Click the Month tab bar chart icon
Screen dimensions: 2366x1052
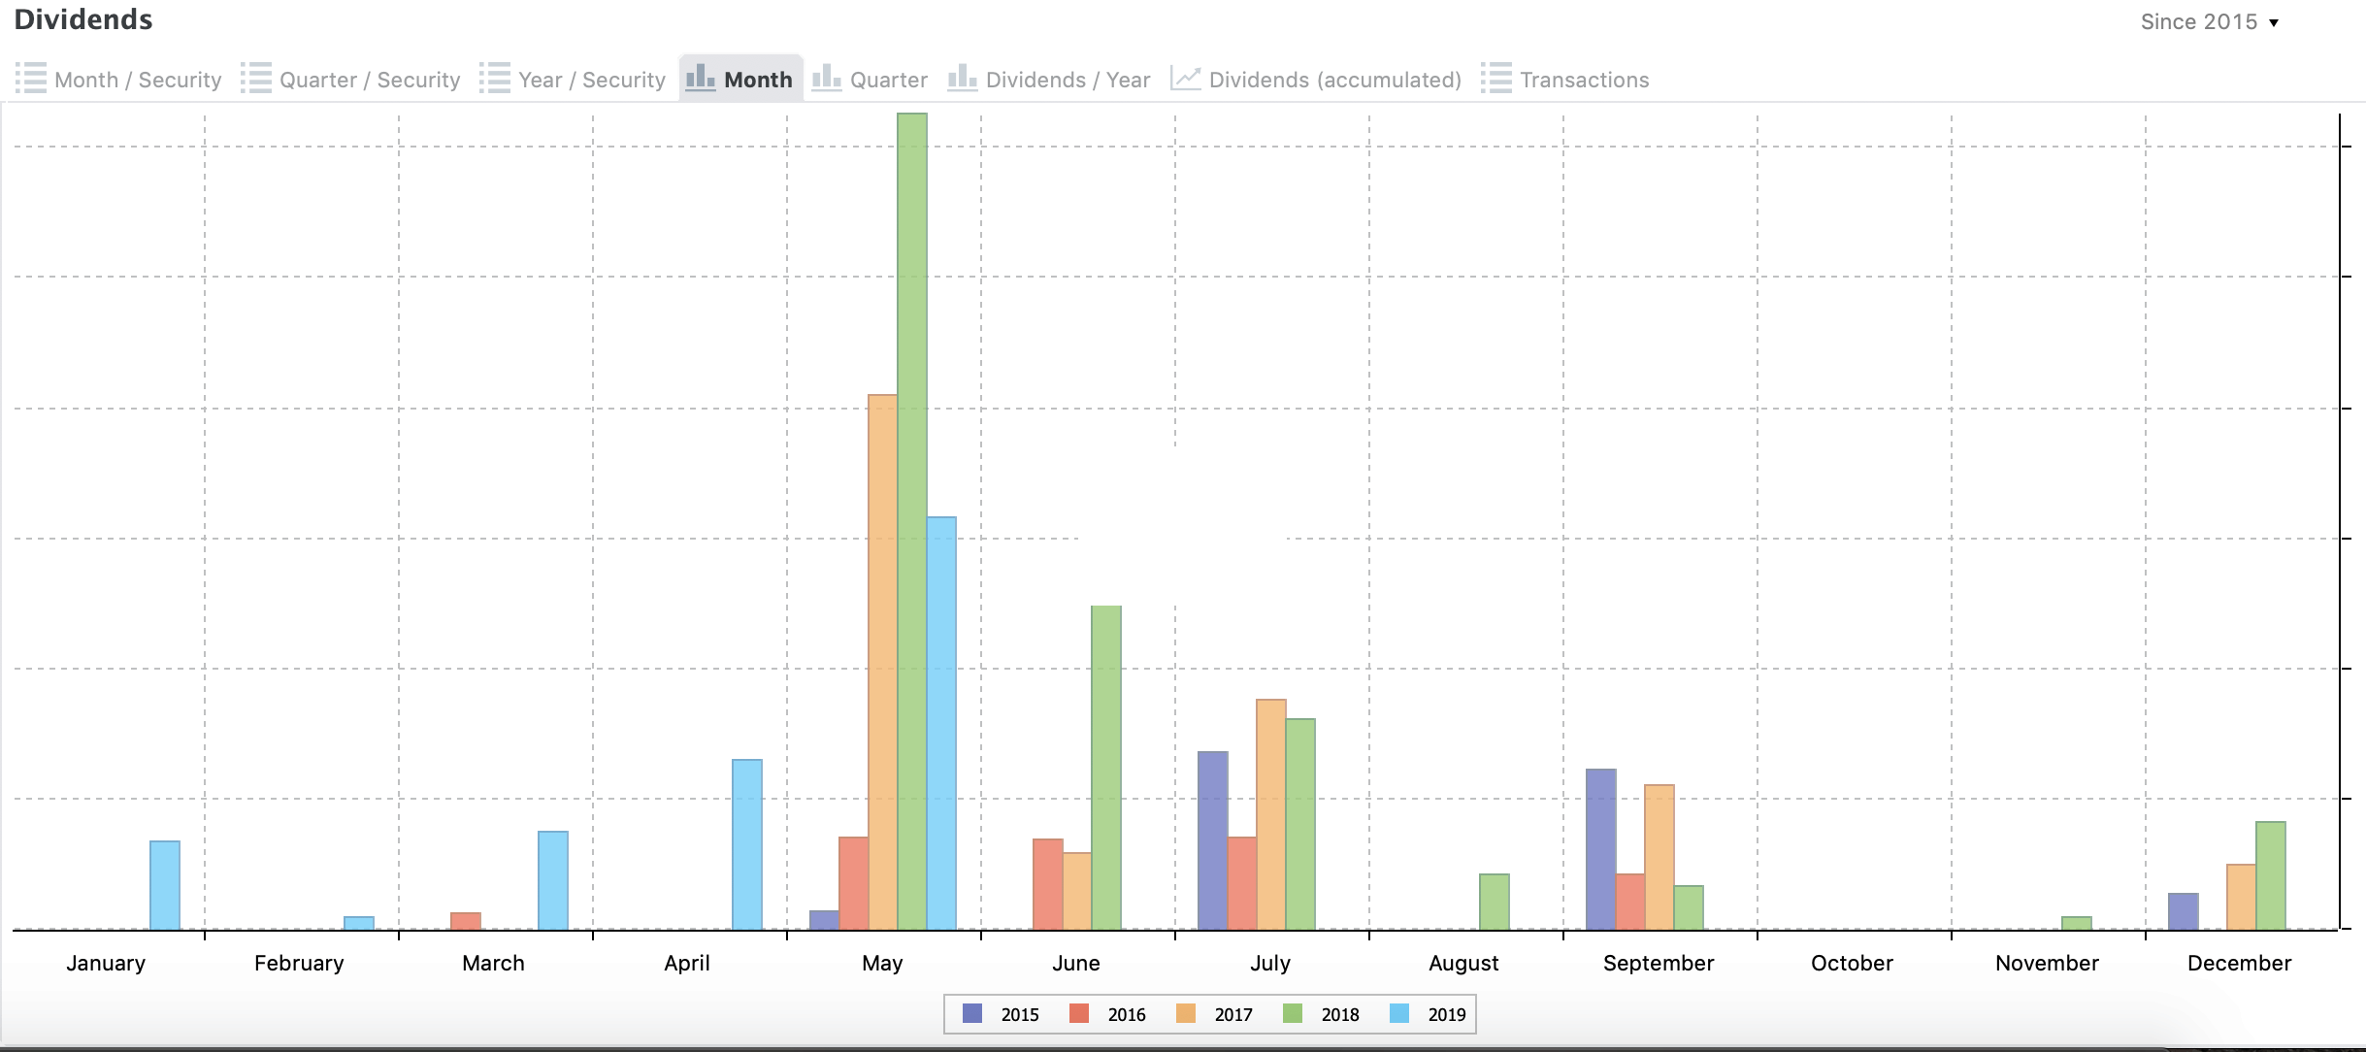pyautogui.click(x=701, y=79)
